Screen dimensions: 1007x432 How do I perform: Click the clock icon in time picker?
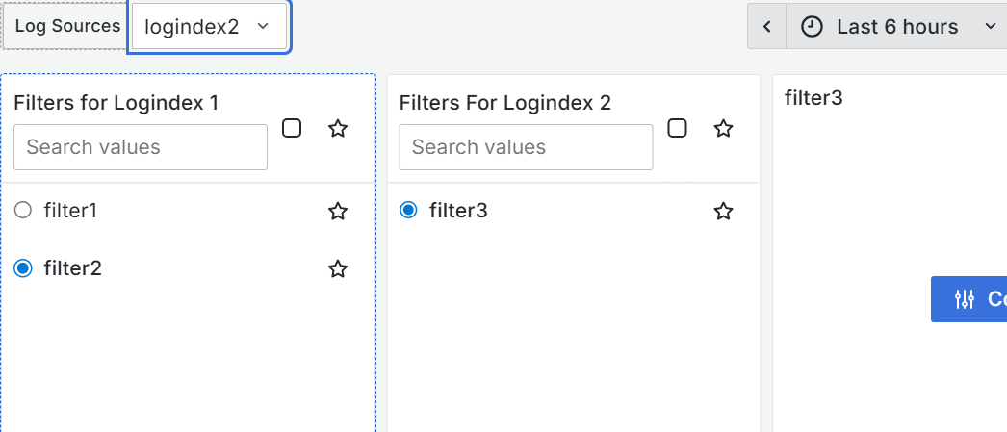(x=813, y=27)
